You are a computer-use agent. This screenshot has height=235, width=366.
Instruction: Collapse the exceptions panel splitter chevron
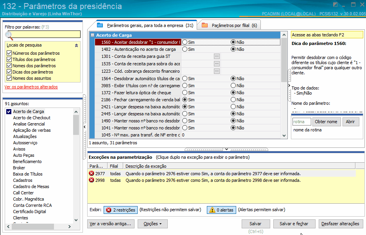pyautogui.click(x=226, y=149)
